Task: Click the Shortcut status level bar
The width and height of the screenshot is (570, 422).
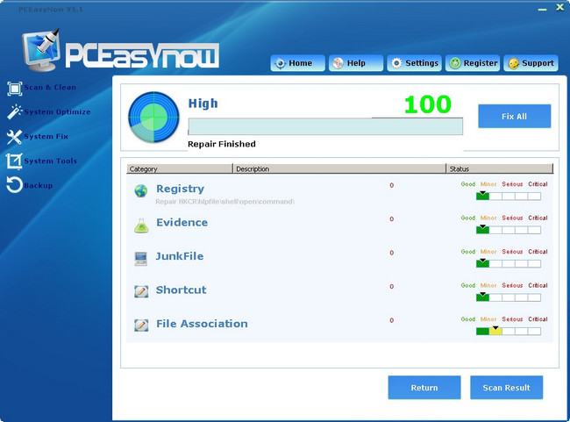Action: click(509, 297)
